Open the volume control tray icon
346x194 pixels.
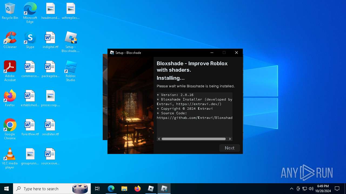point(311,189)
